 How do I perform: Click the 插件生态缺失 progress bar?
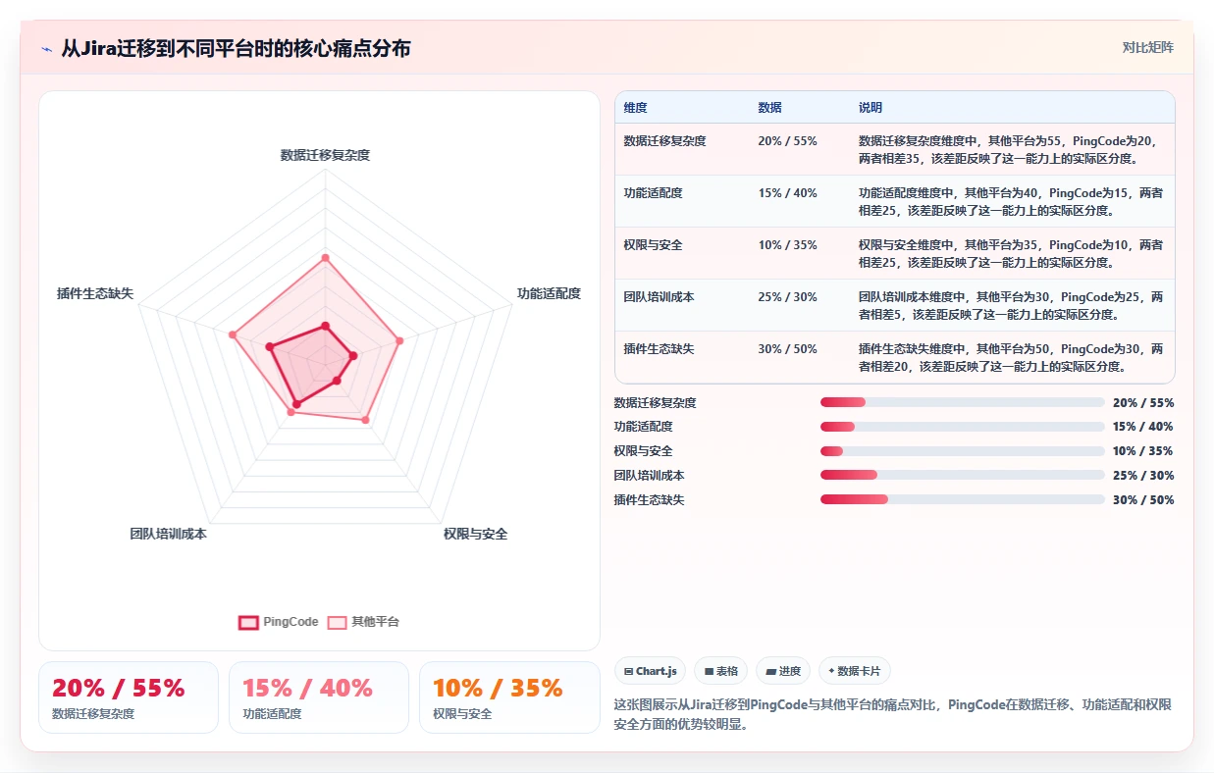(x=963, y=499)
